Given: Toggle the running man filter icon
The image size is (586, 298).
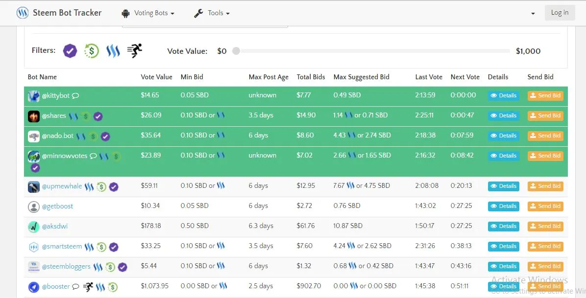Looking at the screenshot, I should (x=135, y=50).
